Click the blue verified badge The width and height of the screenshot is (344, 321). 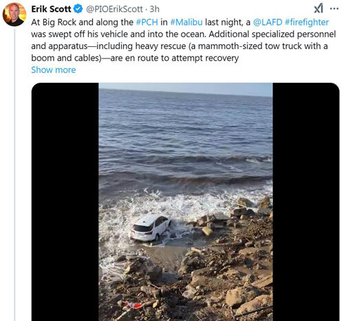(78, 9)
